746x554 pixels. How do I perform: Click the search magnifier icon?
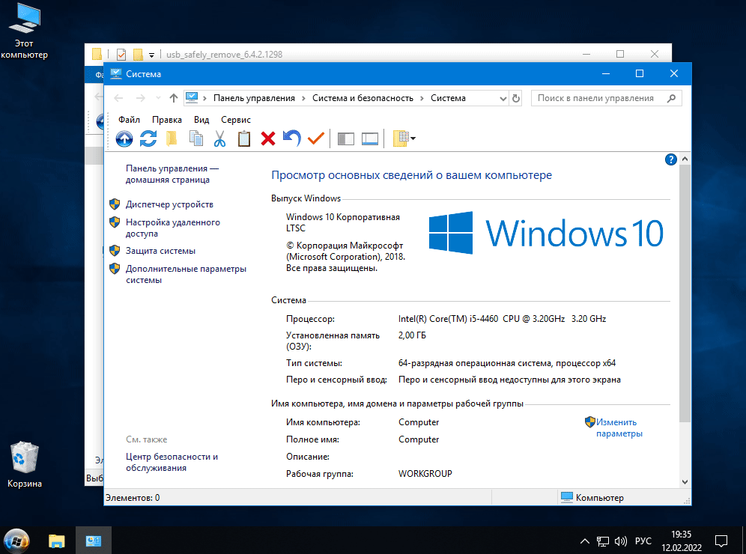671,98
